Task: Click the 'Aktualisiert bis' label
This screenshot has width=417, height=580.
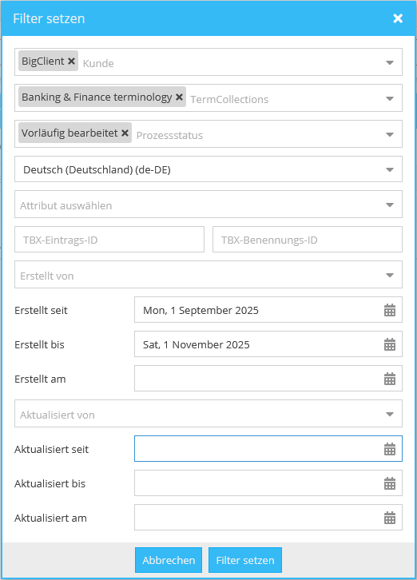Action: pyautogui.click(x=50, y=484)
